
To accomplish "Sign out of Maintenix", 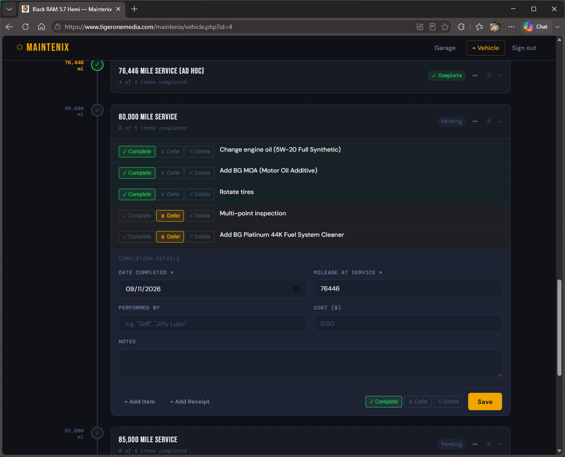I will 524,48.
